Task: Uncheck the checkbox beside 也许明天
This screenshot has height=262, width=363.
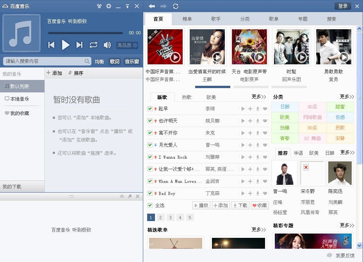Action: click(x=150, y=121)
